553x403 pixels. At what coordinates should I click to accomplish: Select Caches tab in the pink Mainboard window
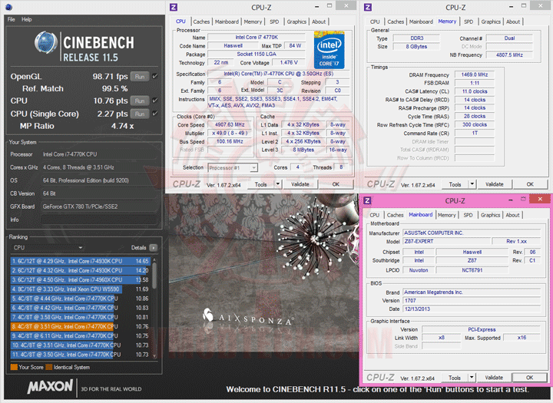(x=395, y=215)
